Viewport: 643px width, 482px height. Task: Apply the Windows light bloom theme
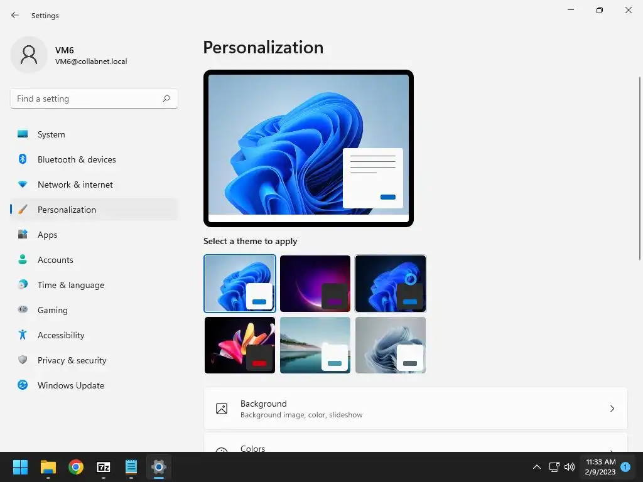click(x=240, y=283)
